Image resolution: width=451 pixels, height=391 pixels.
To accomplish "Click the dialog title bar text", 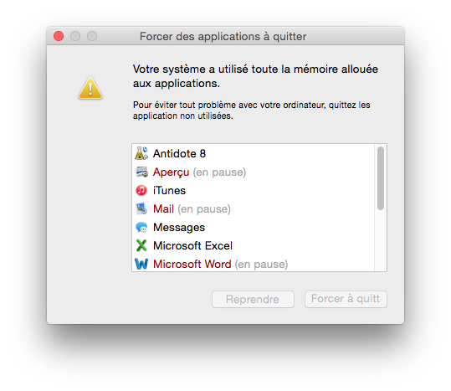I will tap(223, 37).
